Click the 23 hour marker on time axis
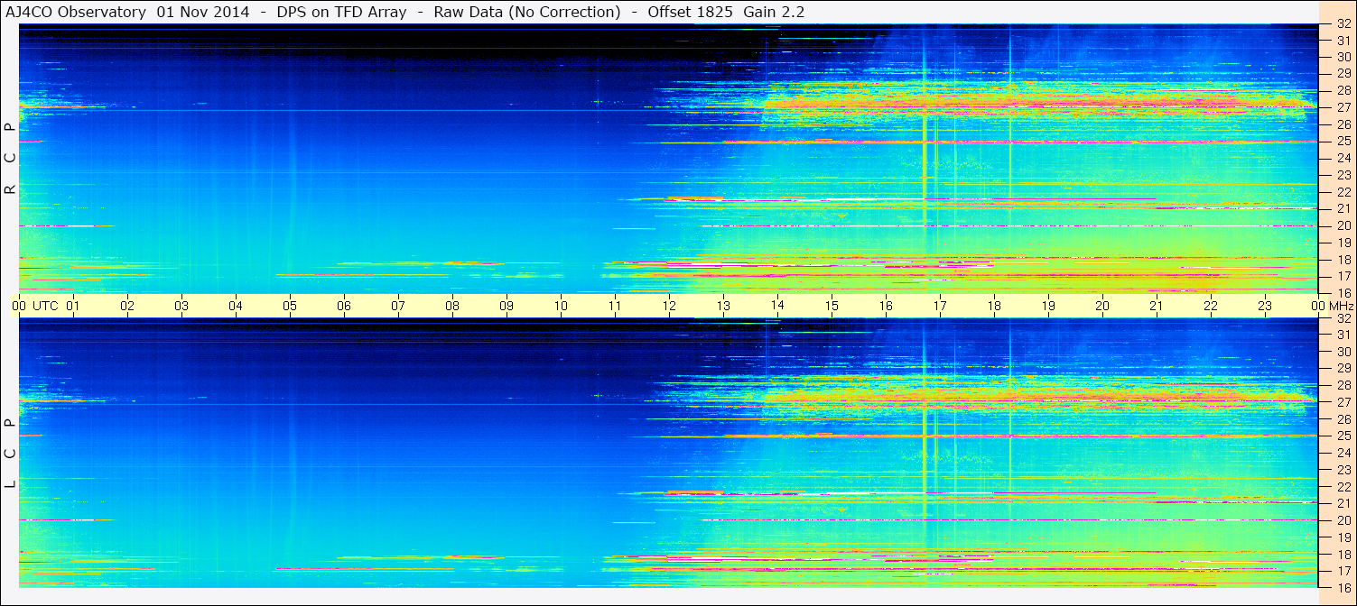 1265,306
